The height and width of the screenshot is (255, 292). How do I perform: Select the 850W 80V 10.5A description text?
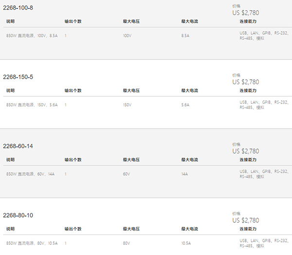pos(32,243)
